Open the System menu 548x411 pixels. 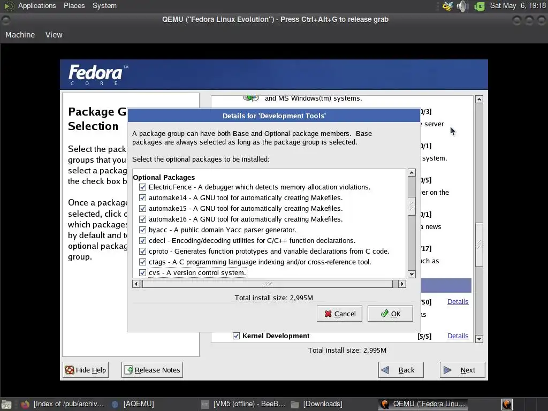104,5
